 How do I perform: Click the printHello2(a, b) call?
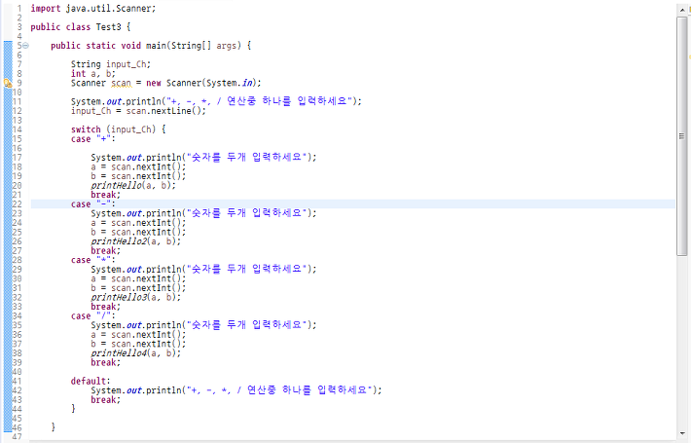135,241
